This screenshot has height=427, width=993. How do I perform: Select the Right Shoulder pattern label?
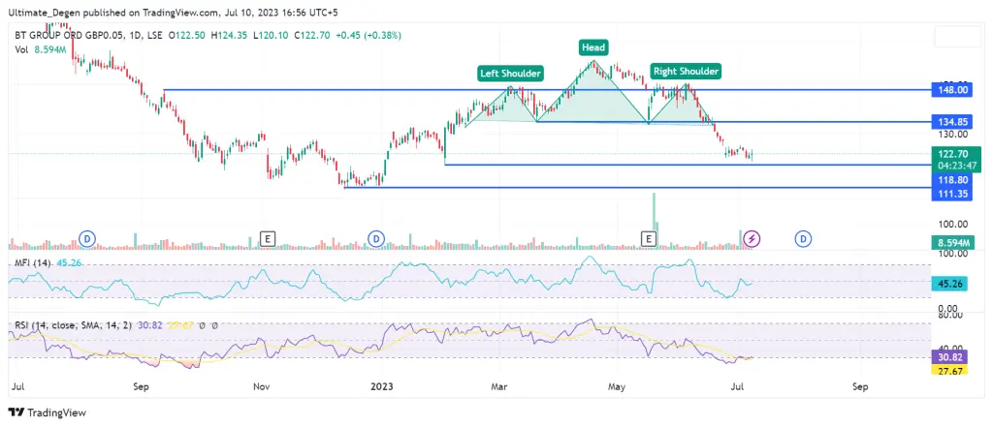pyautogui.click(x=686, y=71)
